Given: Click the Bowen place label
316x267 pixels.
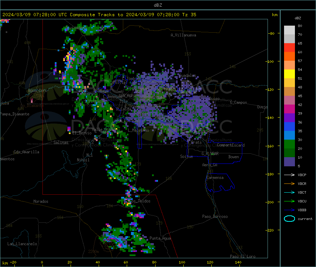Looking at the screenshot, I should pos(234,157).
